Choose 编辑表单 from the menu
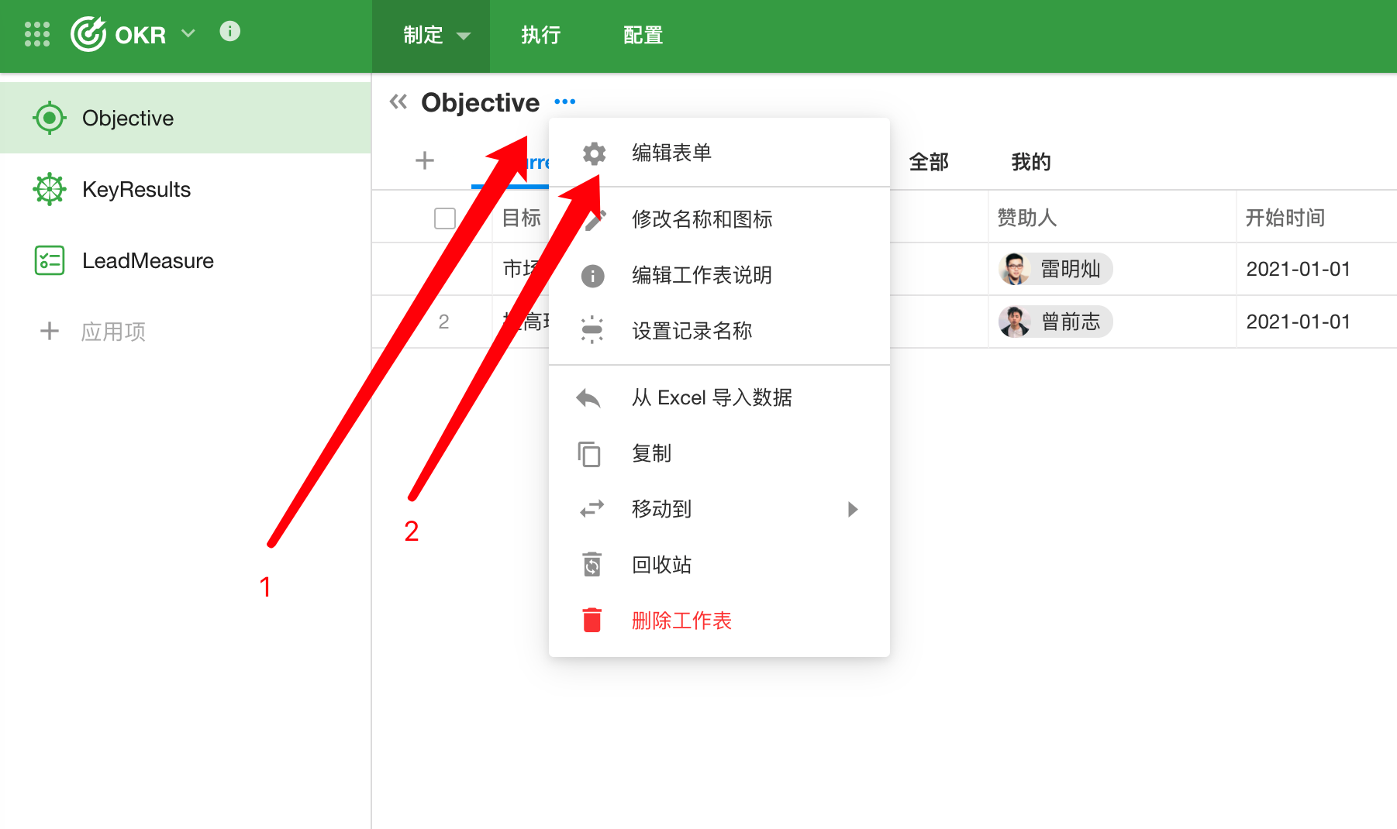 (719, 153)
